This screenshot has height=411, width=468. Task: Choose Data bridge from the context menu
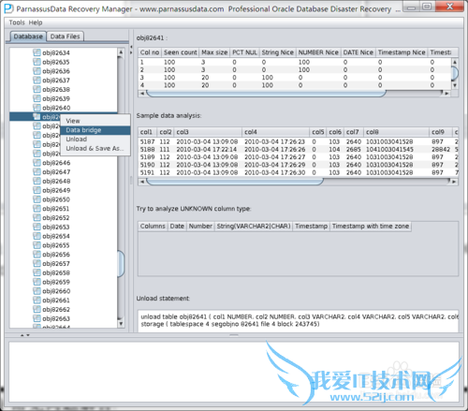95,130
